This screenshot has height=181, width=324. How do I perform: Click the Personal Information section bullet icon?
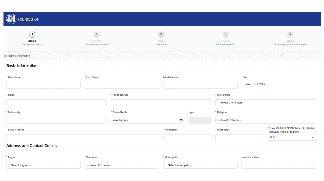tap(5, 56)
